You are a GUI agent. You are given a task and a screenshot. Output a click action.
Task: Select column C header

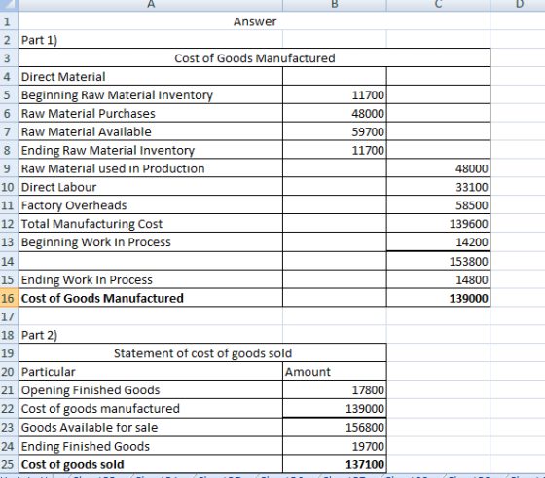click(438, 5)
